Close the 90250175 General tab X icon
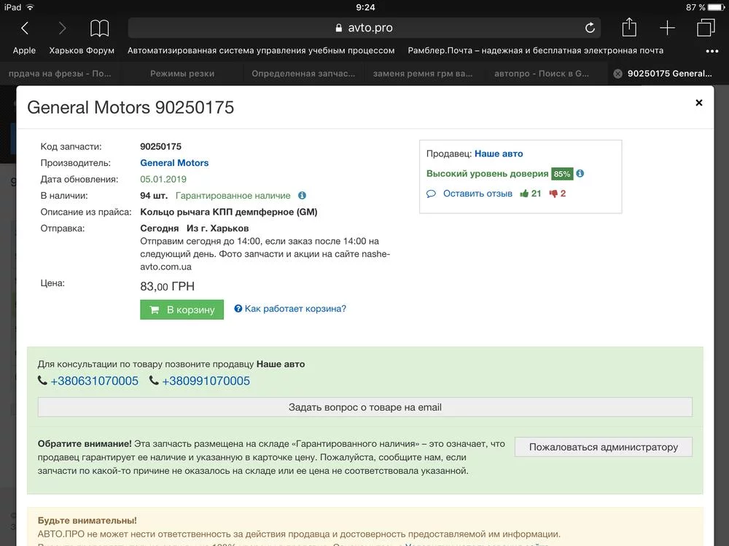This screenshot has height=546, width=729. click(x=617, y=74)
